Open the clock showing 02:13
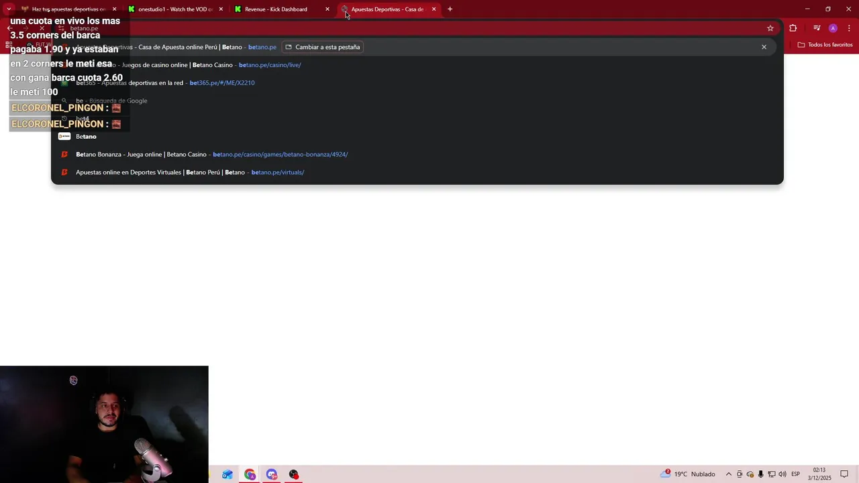The image size is (859, 483). pos(819,474)
